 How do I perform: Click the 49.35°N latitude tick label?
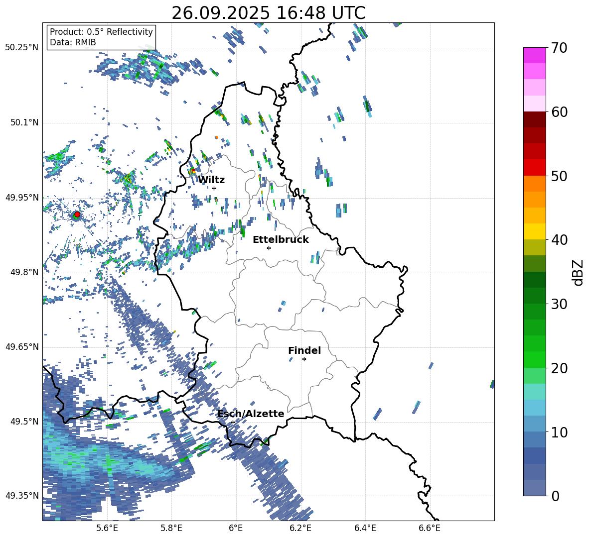point(22,496)
